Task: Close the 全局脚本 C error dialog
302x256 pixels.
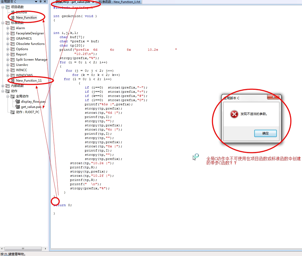Action: [273, 97]
